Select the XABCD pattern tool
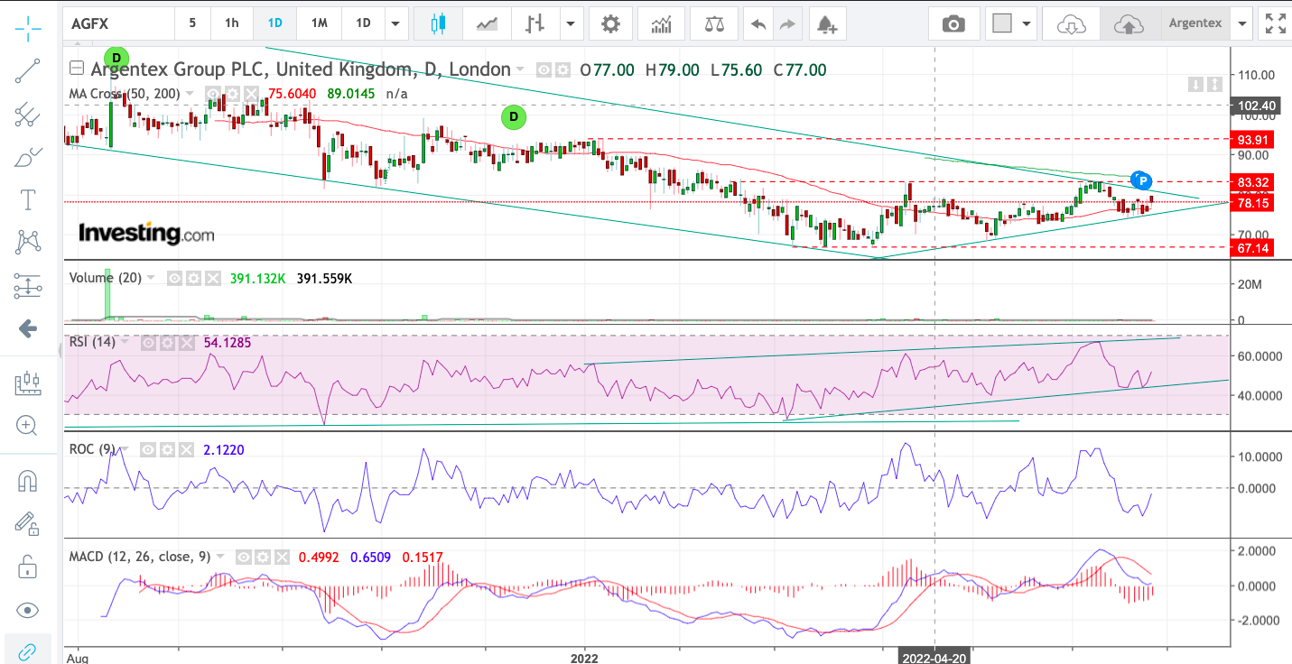 pyautogui.click(x=28, y=242)
